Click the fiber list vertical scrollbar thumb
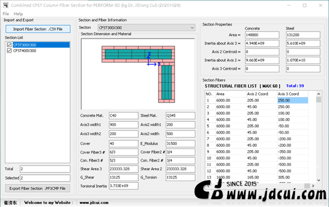Image resolution: width=329 pixels, height=207 pixels. click(x=319, y=99)
